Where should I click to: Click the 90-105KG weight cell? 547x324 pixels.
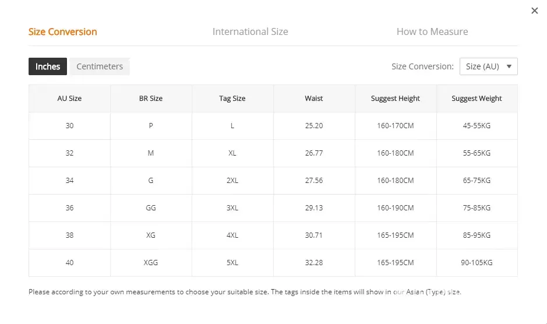(477, 263)
